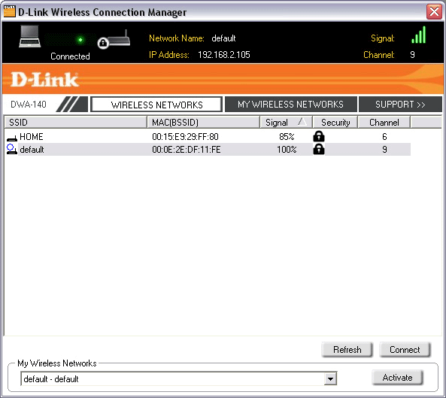Screen dimensions: 446x398
Task: Click MAC address 00:15:E9:29:FF:80
Action: (x=185, y=137)
